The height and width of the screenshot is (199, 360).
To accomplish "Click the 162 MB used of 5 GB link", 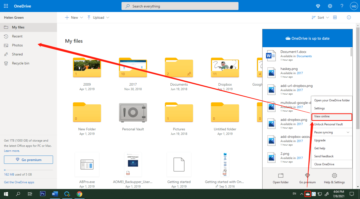I will (18, 175).
